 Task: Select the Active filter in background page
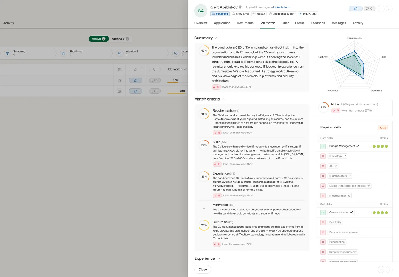(99, 39)
